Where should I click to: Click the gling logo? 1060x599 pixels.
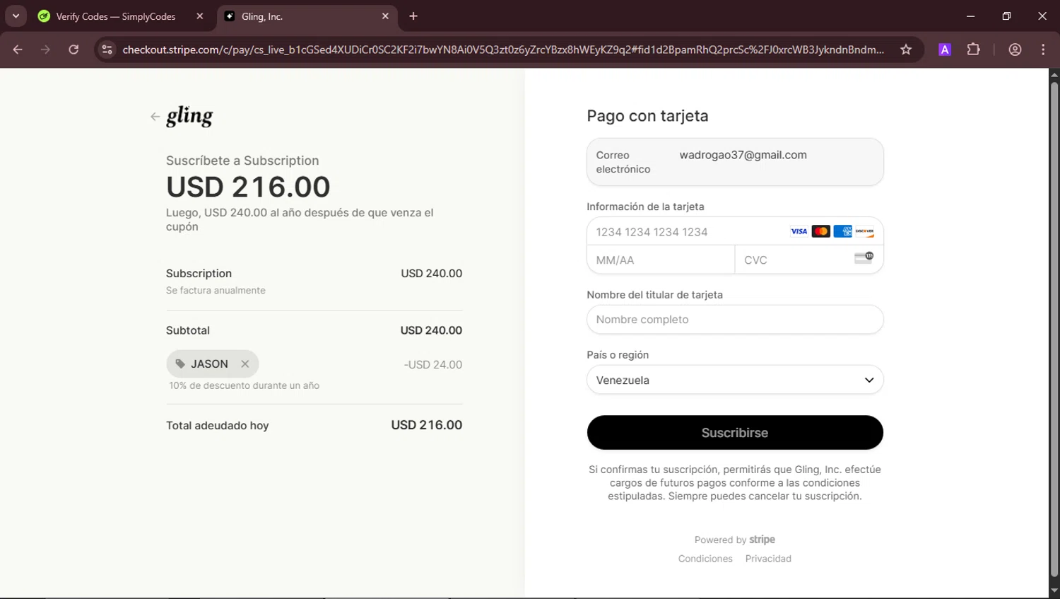(x=189, y=117)
